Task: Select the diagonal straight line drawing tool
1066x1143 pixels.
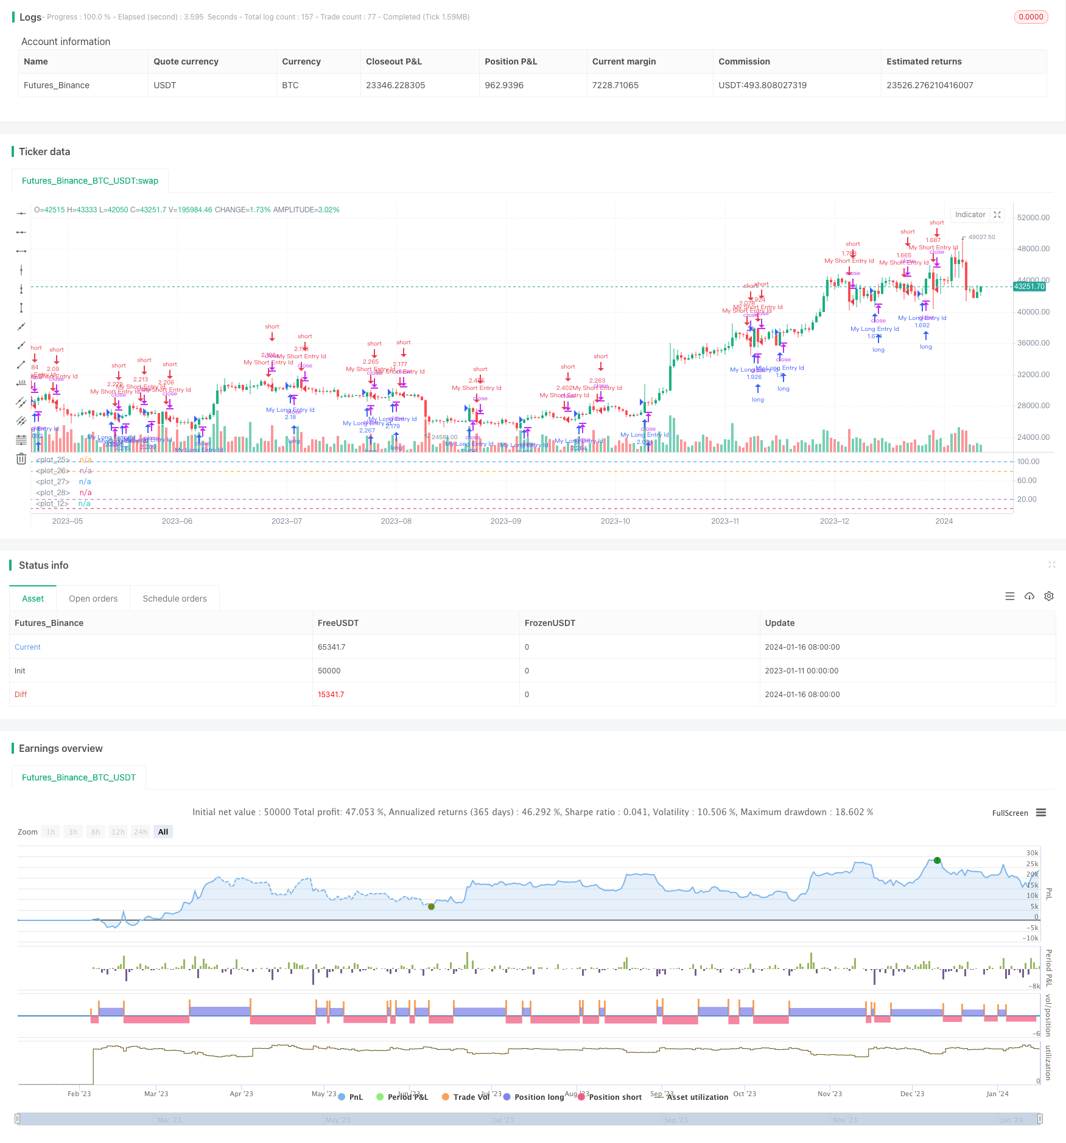Action: pos(21,327)
